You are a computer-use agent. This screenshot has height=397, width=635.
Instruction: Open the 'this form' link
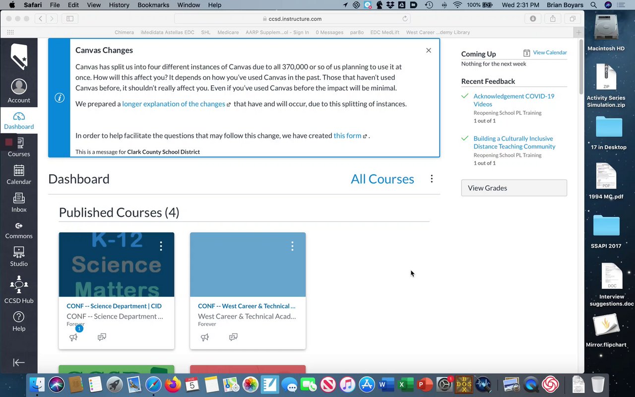click(x=347, y=135)
